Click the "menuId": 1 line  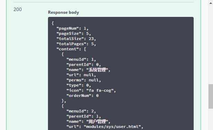(81, 59)
